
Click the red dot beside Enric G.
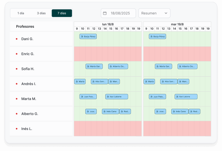(17, 54)
